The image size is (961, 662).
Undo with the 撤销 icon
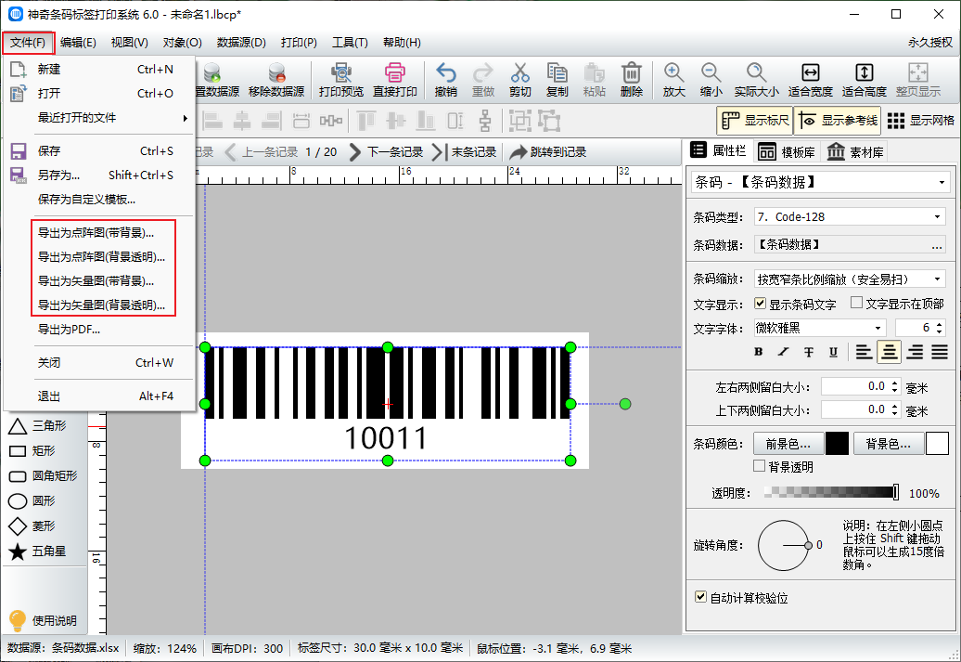[445, 81]
